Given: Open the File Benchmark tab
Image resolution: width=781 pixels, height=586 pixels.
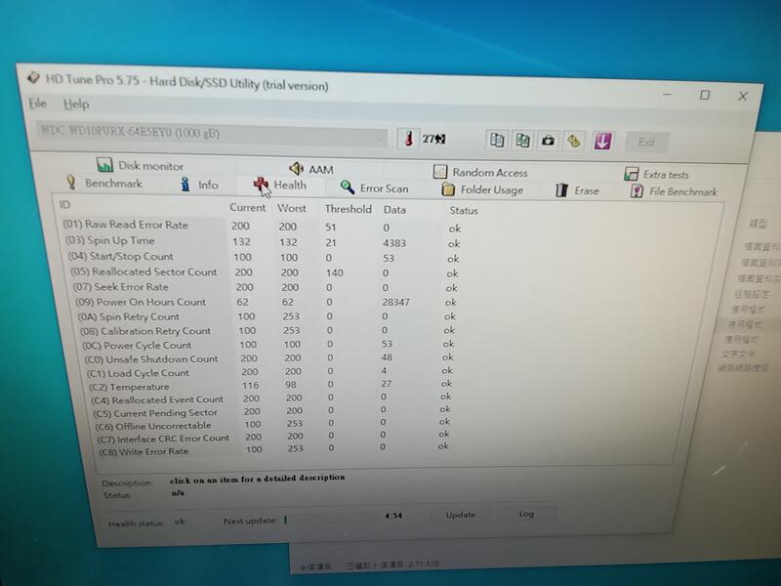Looking at the screenshot, I should [x=674, y=191].
